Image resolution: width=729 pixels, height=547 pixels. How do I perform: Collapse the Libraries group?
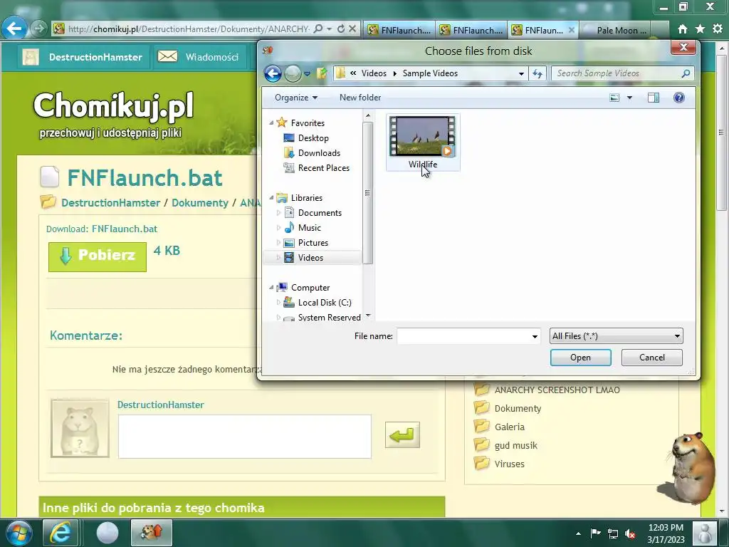click(271, 198)
